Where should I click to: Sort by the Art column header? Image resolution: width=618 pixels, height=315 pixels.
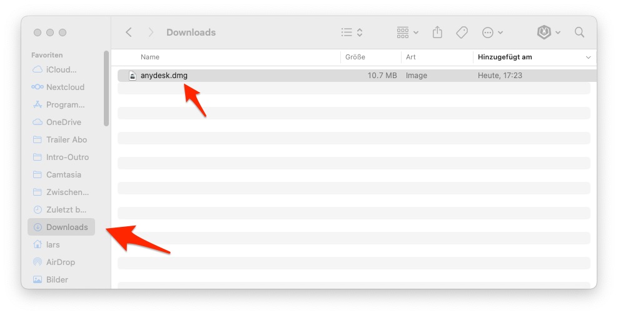[x=411, y=57]
